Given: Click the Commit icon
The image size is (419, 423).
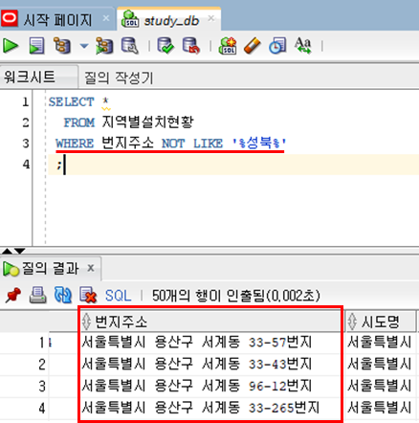Looking at the screenshot, I should [165, 46].
